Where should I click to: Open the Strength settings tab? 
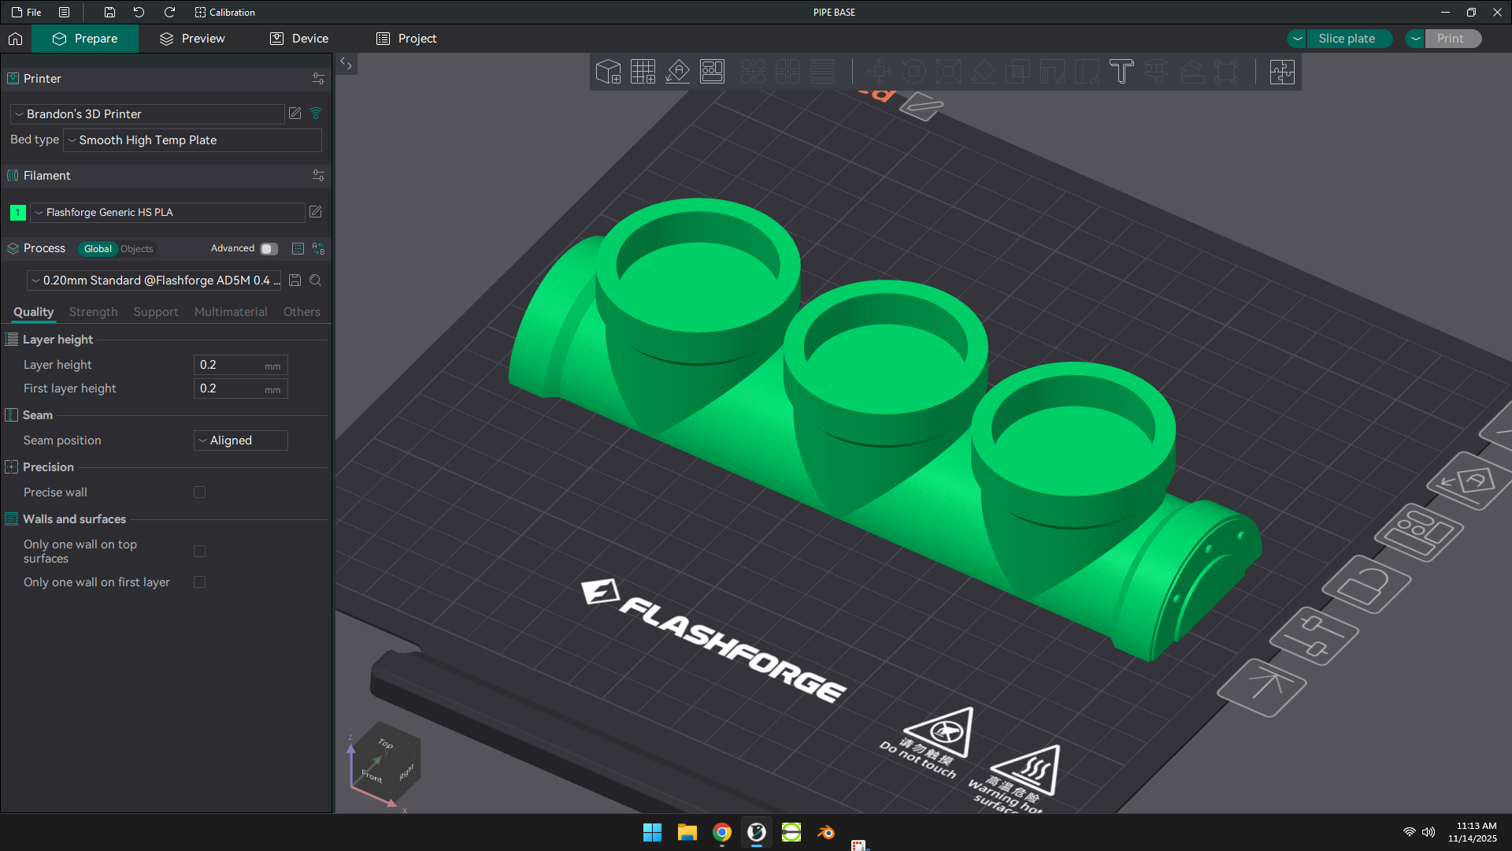93,312
